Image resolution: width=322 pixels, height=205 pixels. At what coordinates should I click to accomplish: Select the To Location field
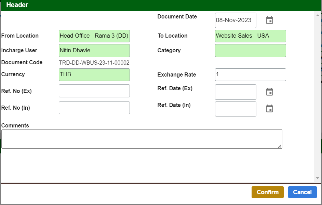coord(250,36)
